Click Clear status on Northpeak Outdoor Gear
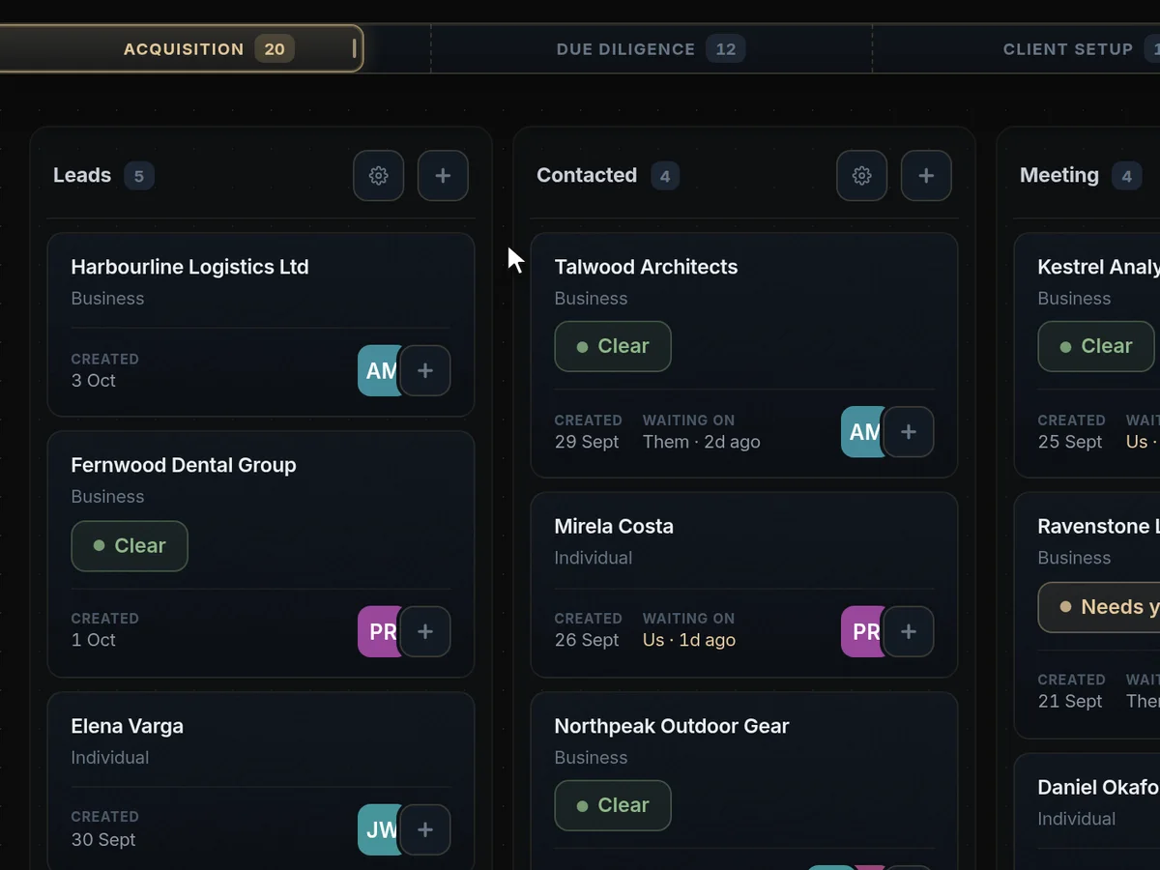 coord(613,805)
